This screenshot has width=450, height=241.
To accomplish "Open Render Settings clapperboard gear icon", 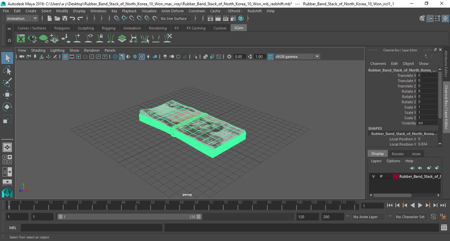I will (233, 19).
